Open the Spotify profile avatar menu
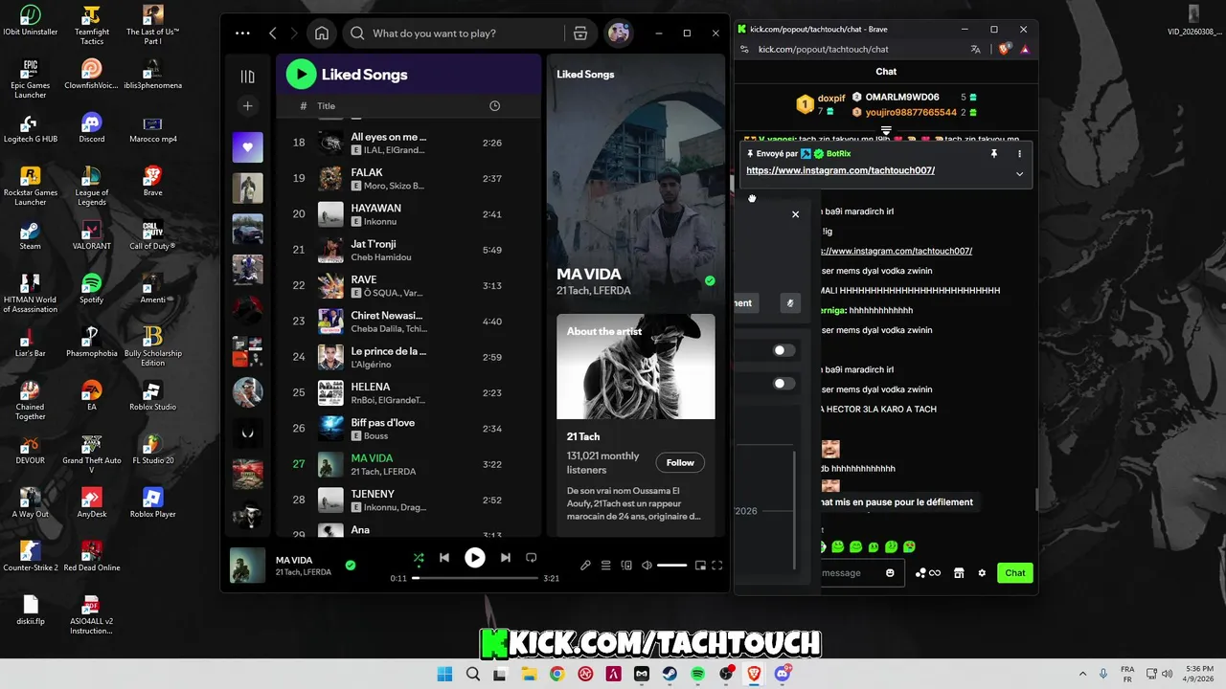1226x689 pixels. (x=619, y=33)
